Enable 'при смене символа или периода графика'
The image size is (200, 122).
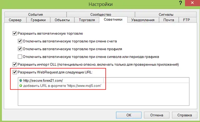pos(20,57)
